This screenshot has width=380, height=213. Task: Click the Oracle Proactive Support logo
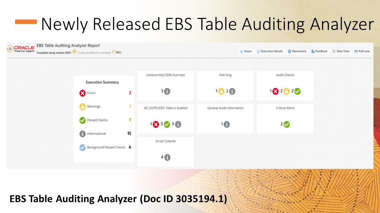point(20,48)
